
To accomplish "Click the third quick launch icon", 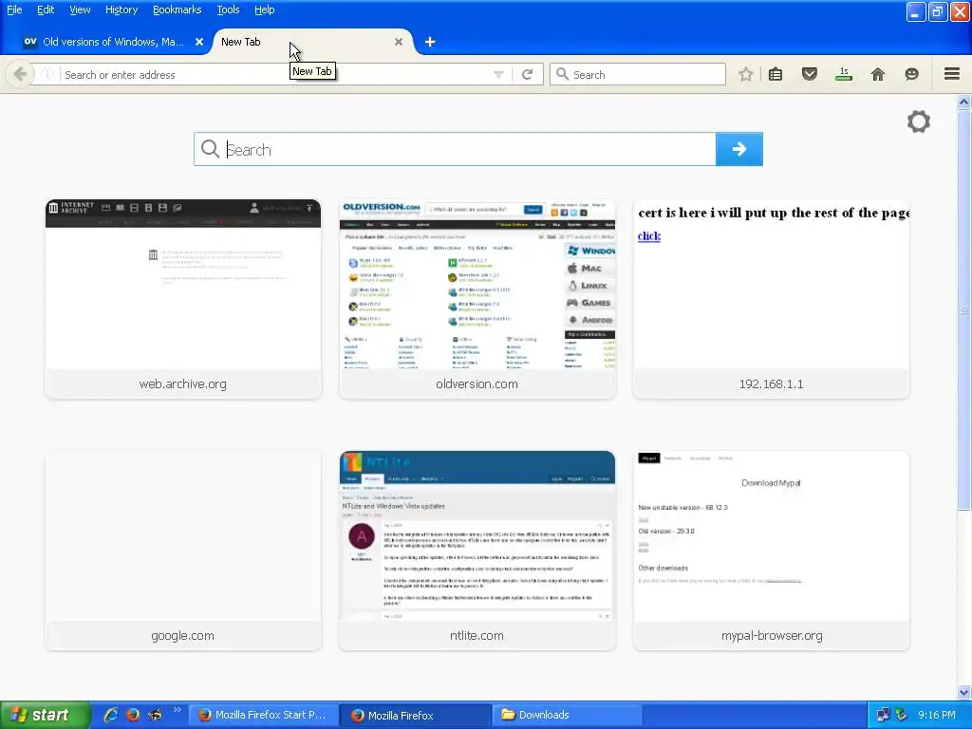I will 155,715.
